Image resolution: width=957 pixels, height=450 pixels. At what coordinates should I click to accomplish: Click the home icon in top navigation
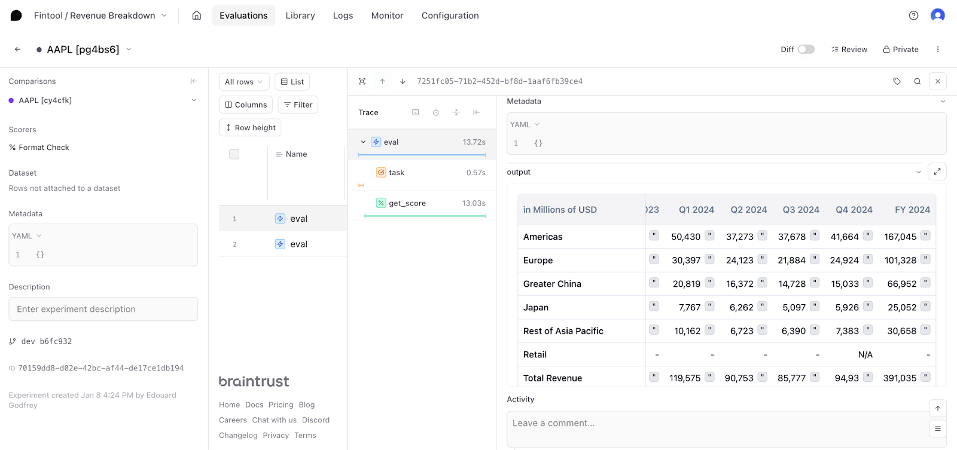pos(196,16)
